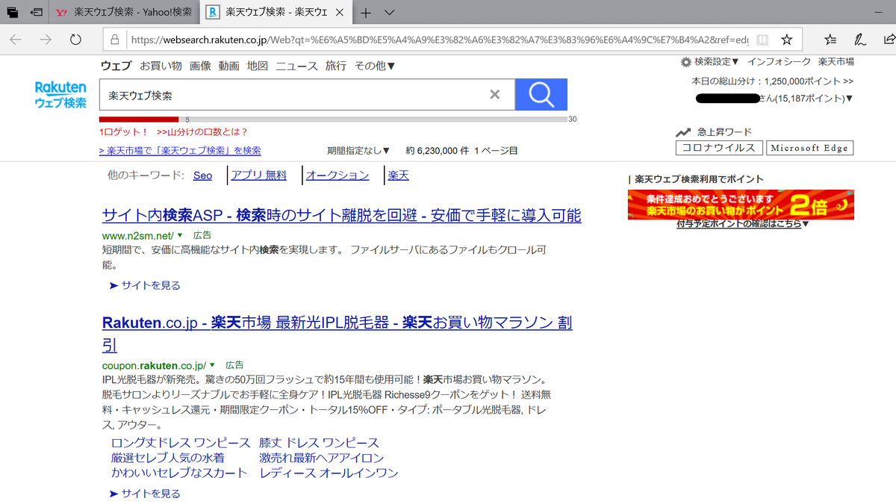Add page to favorites with star icon

(786, 40)
